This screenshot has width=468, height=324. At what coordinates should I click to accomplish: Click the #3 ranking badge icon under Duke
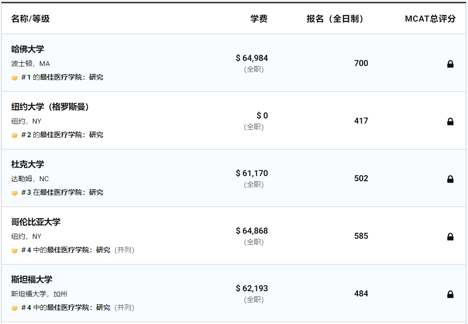tap(15, 193)
